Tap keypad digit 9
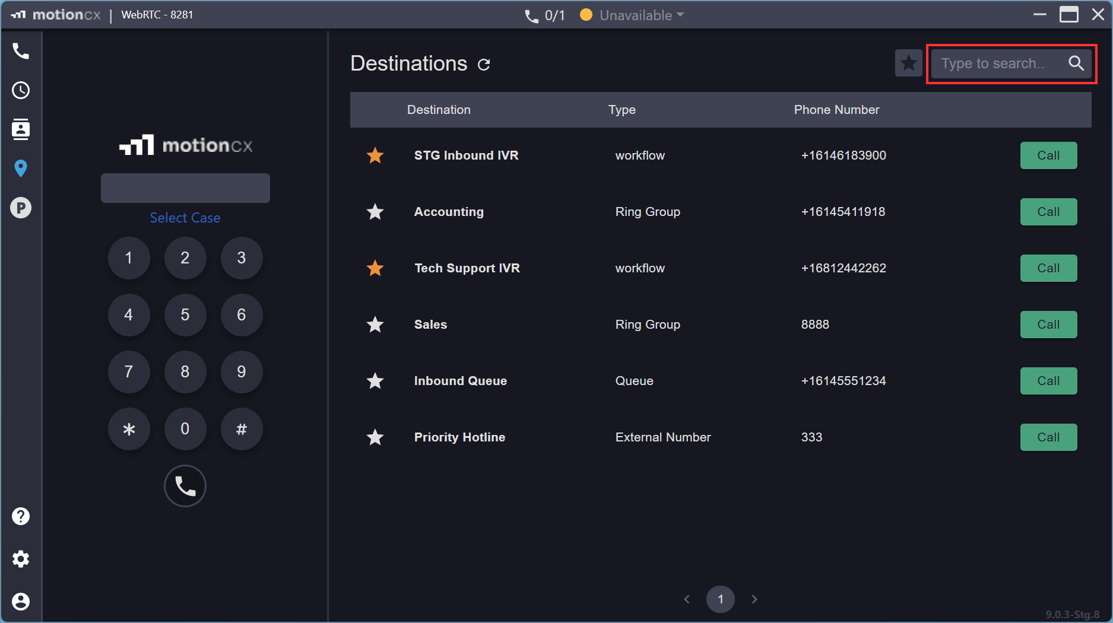 [242, 372]
